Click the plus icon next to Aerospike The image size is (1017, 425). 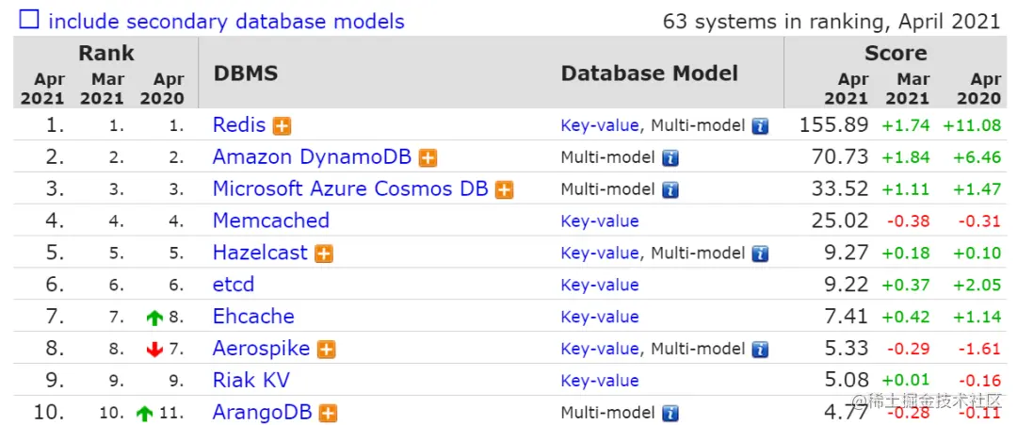pos(326,350)
